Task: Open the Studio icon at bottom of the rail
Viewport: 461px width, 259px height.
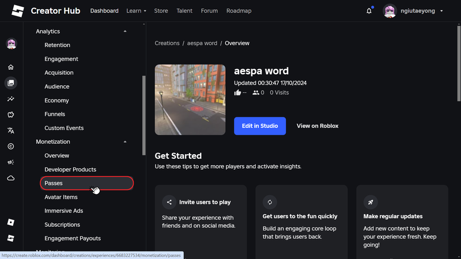Action: [x=11, y=238]
